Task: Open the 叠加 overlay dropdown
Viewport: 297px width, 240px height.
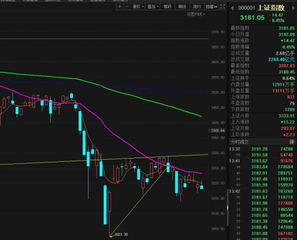Action: pos(153,6)
